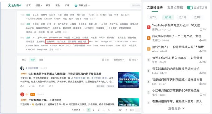Click the globe icon beside 寻鲸之旅

[x=76, y=5]
